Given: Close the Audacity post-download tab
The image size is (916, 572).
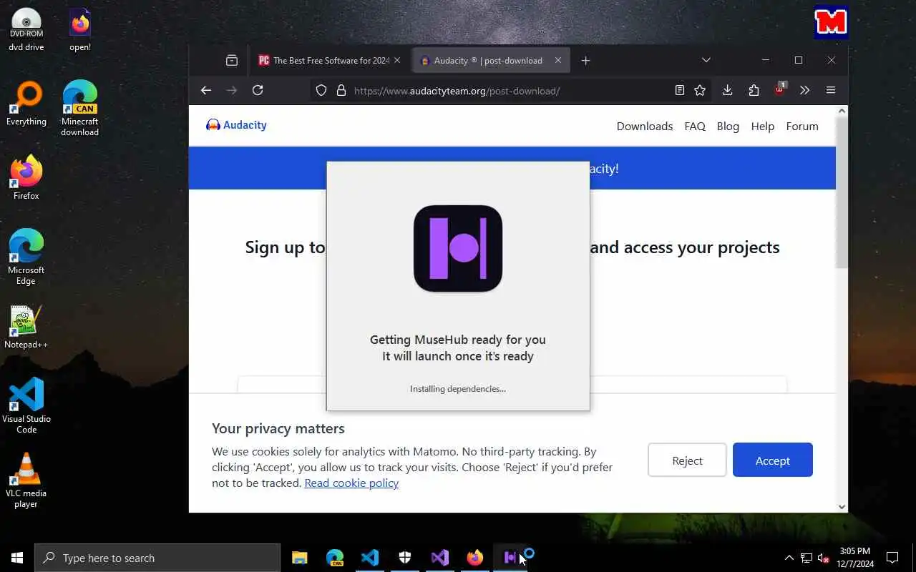Looking at the screenshot, I should click(x=558, y=61).
